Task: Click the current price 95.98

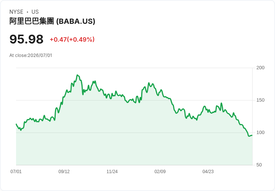Action: [x=26, y=39]
